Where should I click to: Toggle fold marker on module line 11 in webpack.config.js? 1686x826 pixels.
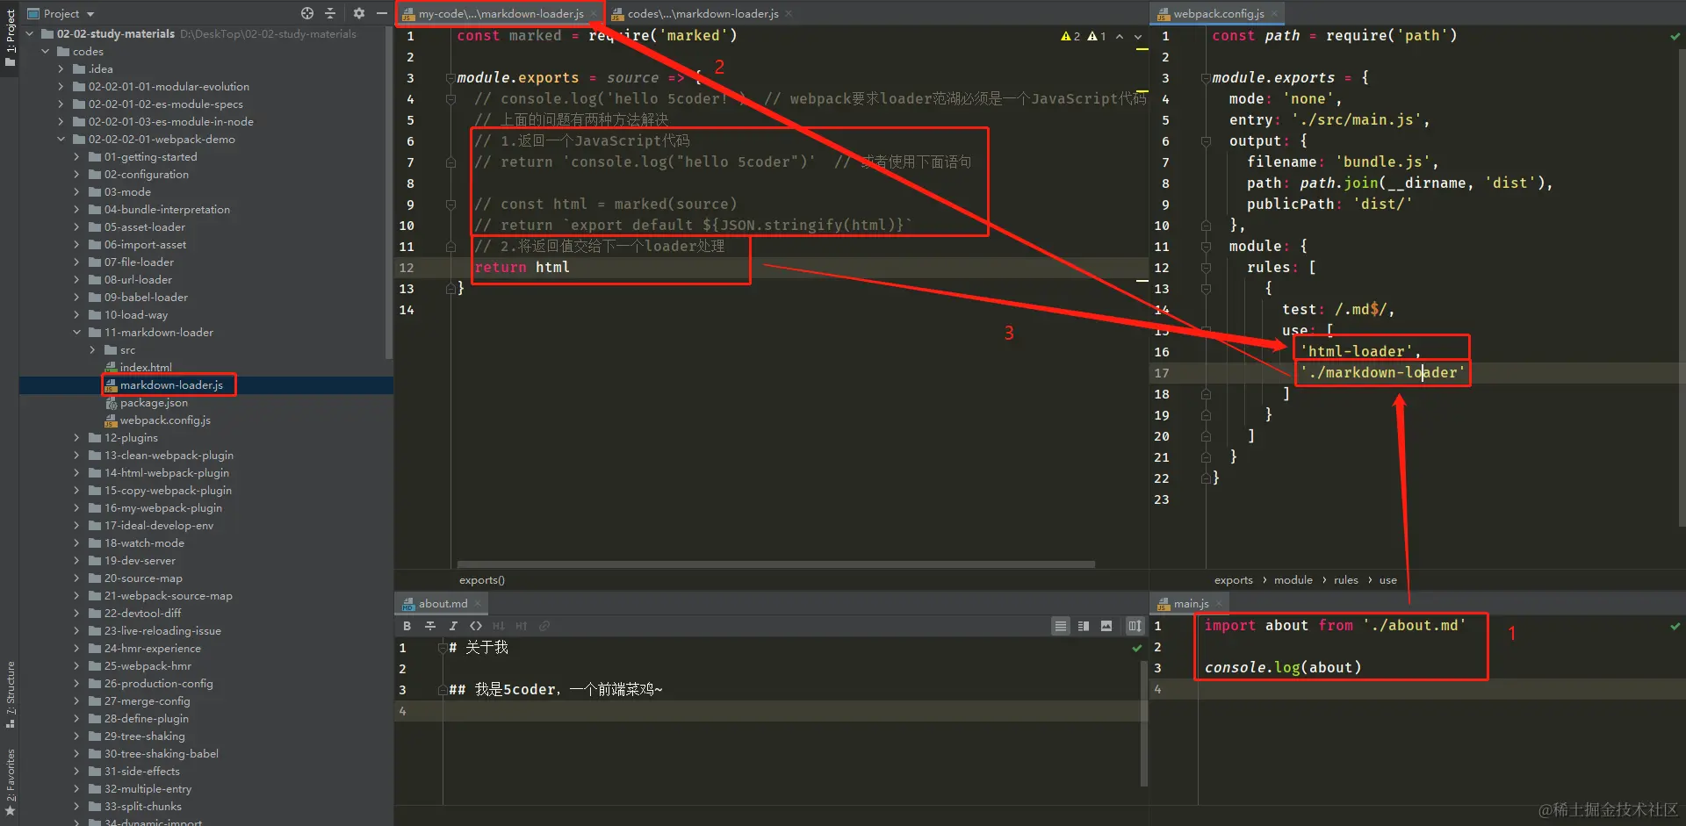pos(1206,247)
